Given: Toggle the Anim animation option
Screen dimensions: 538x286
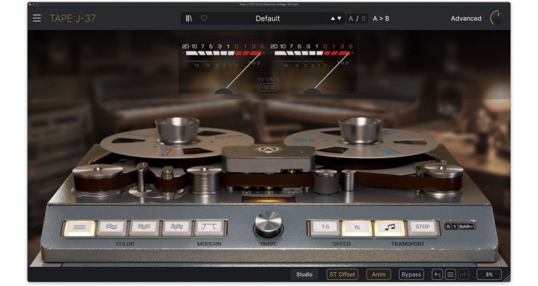Looking at the screenshot, I should pos(378,274).
